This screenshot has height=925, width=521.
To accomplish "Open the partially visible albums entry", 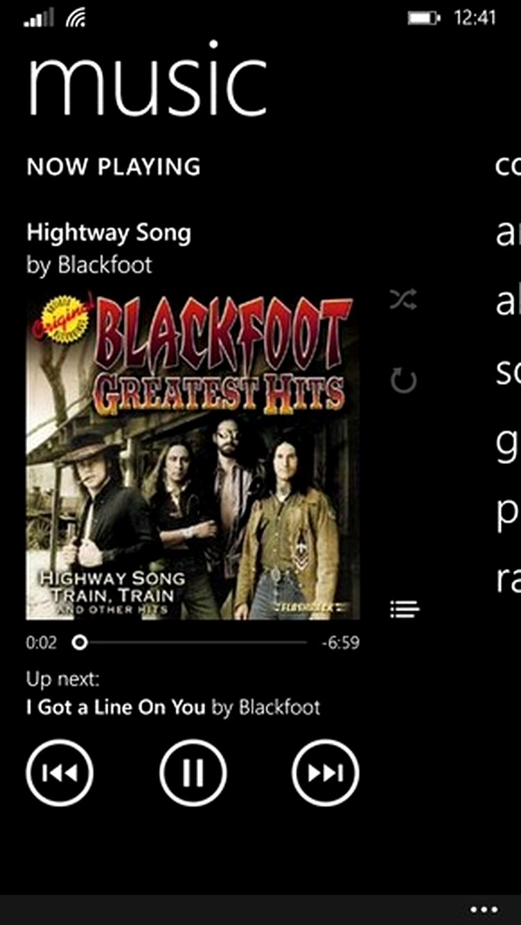I will pos(508,302).
